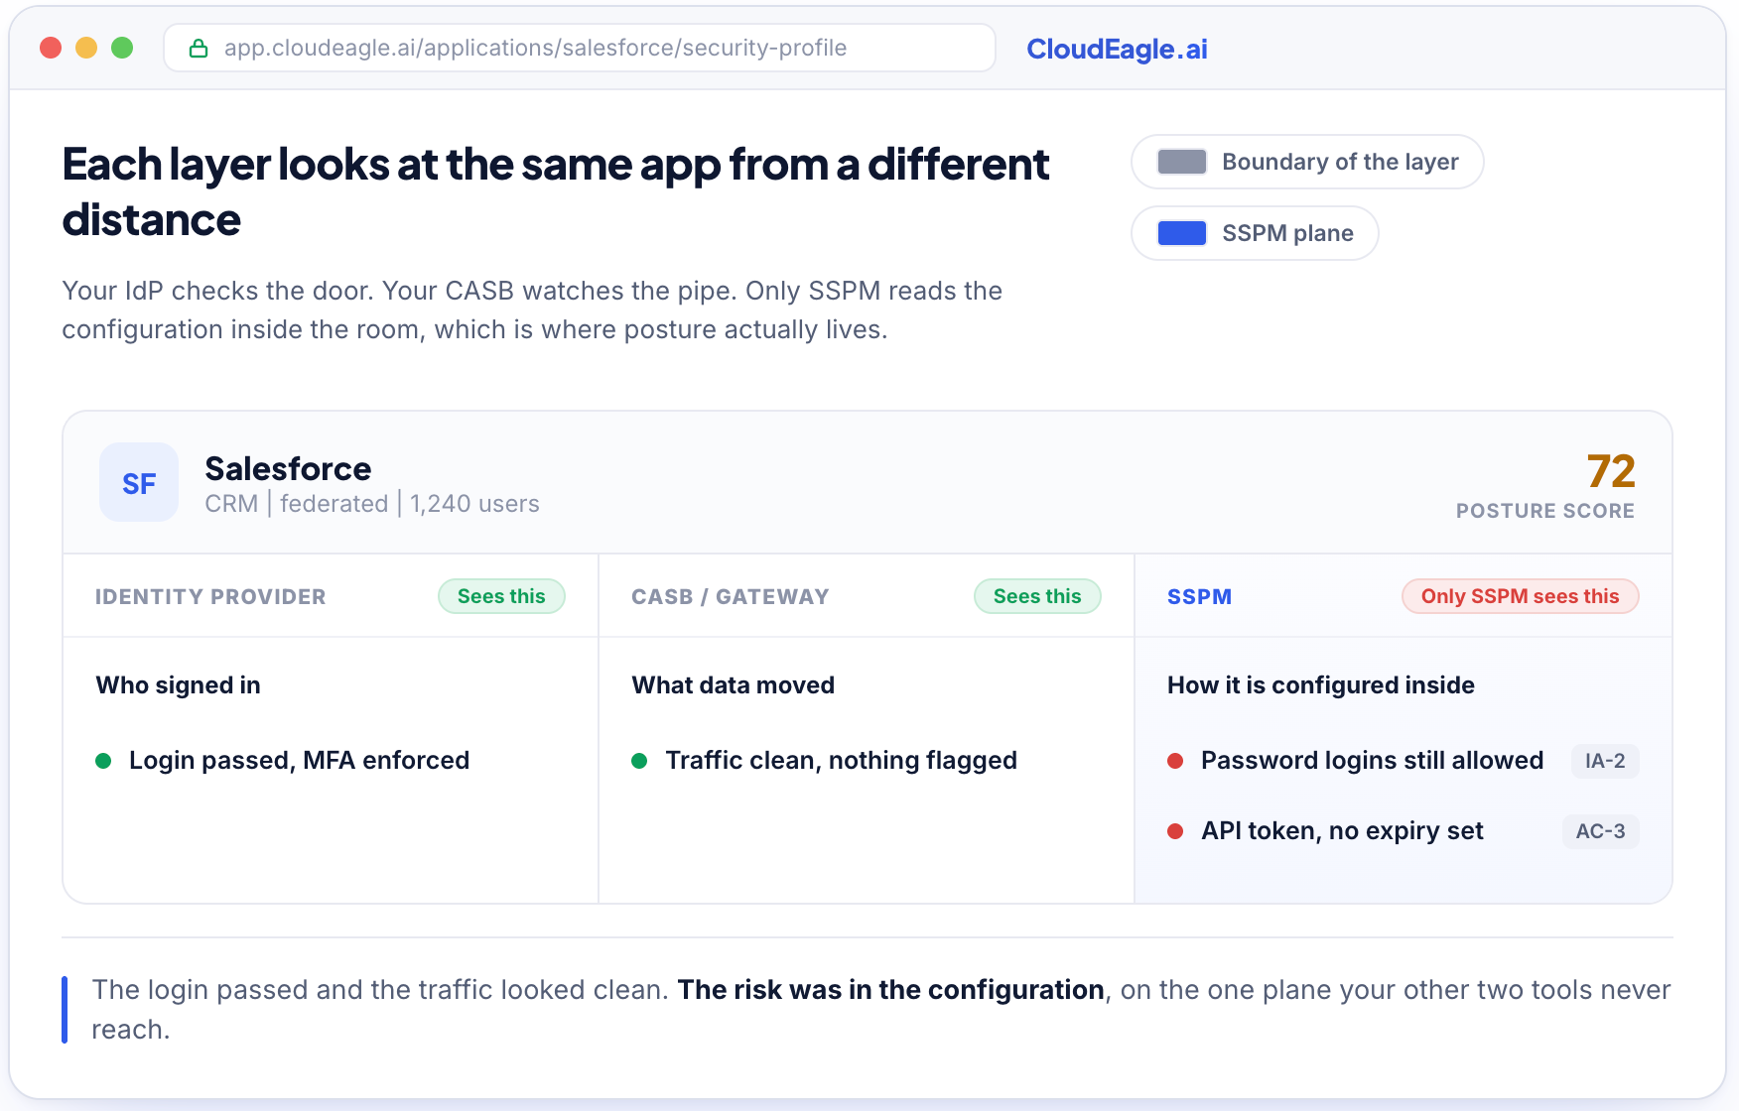1739x1111 pixels.
Task: Click the green dot beside Traffic clean
Action: (x=639, y=761)
